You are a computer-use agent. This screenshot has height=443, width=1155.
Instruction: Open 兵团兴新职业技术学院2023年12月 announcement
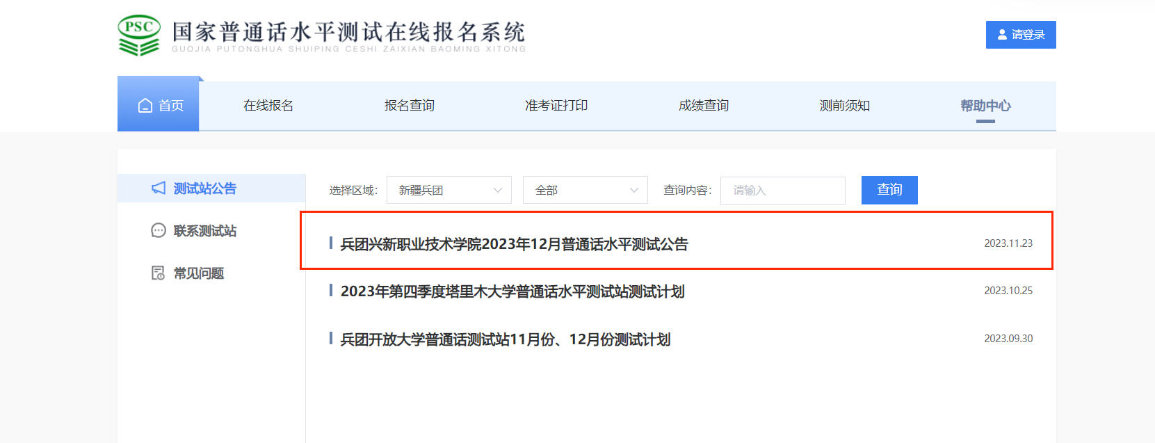coord(514,244)
